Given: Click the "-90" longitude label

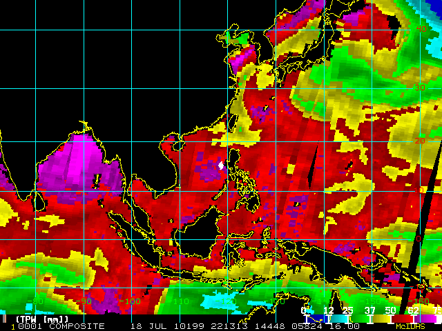Looking at the screenshot, I should tap(84, 301).
